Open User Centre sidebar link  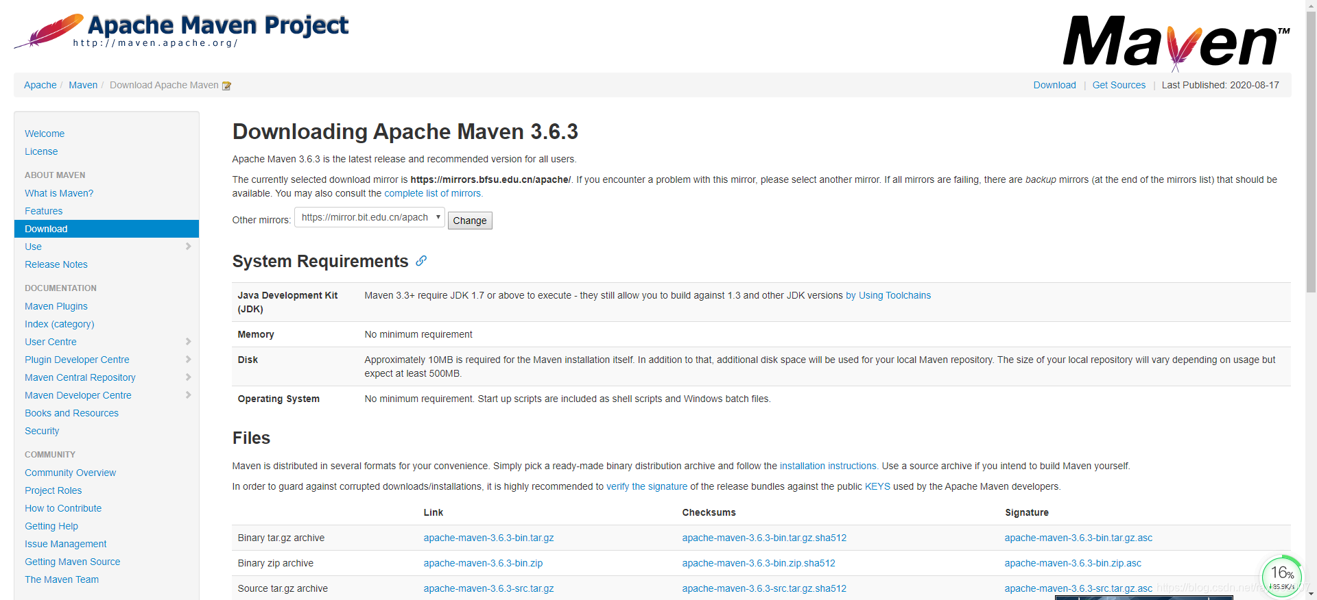pos(51,342)
